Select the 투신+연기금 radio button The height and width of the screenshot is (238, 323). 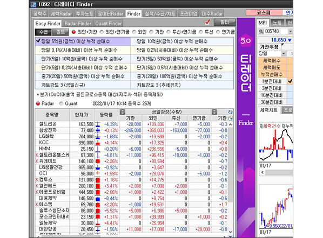point(169,32)
